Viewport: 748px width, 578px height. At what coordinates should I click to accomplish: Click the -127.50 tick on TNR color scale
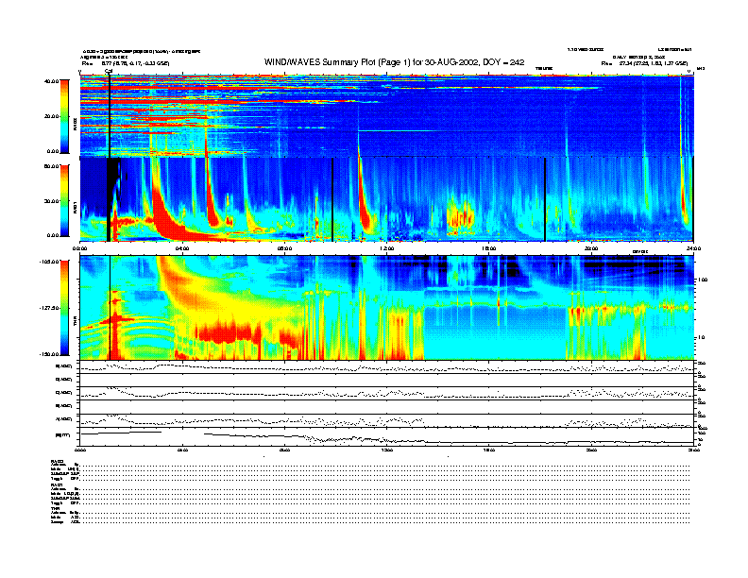49,308
